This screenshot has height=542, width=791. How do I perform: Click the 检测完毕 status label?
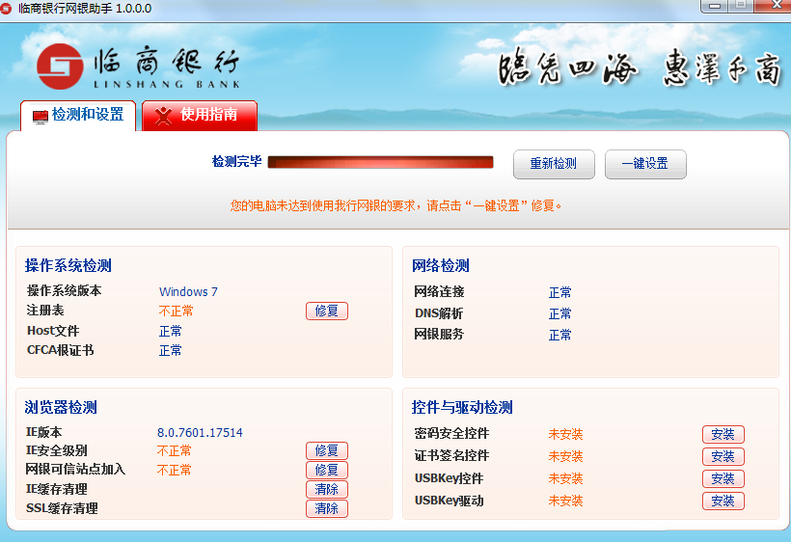point(236,161)
